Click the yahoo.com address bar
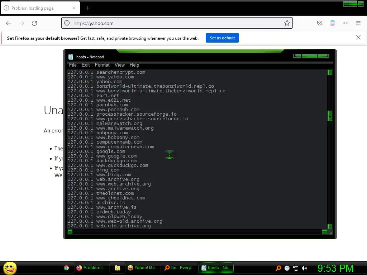Viewport: 367px width, 275px height. pos(177,23)
